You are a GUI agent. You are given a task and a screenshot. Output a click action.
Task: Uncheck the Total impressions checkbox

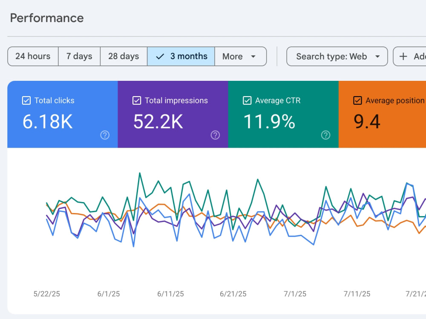click(137, 100)
